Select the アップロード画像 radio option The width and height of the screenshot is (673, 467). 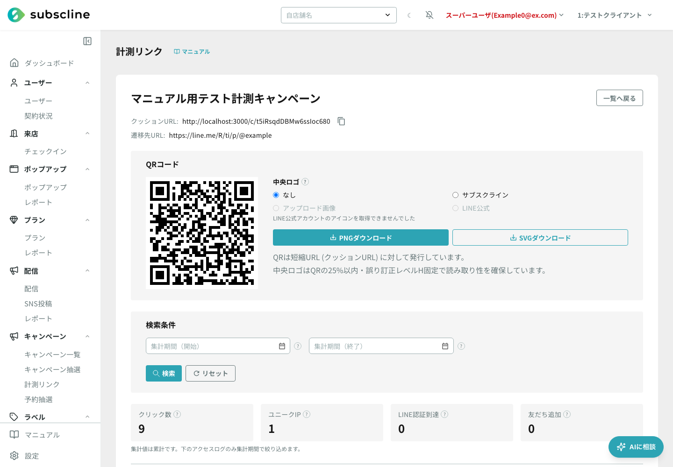tap(276, 208)
